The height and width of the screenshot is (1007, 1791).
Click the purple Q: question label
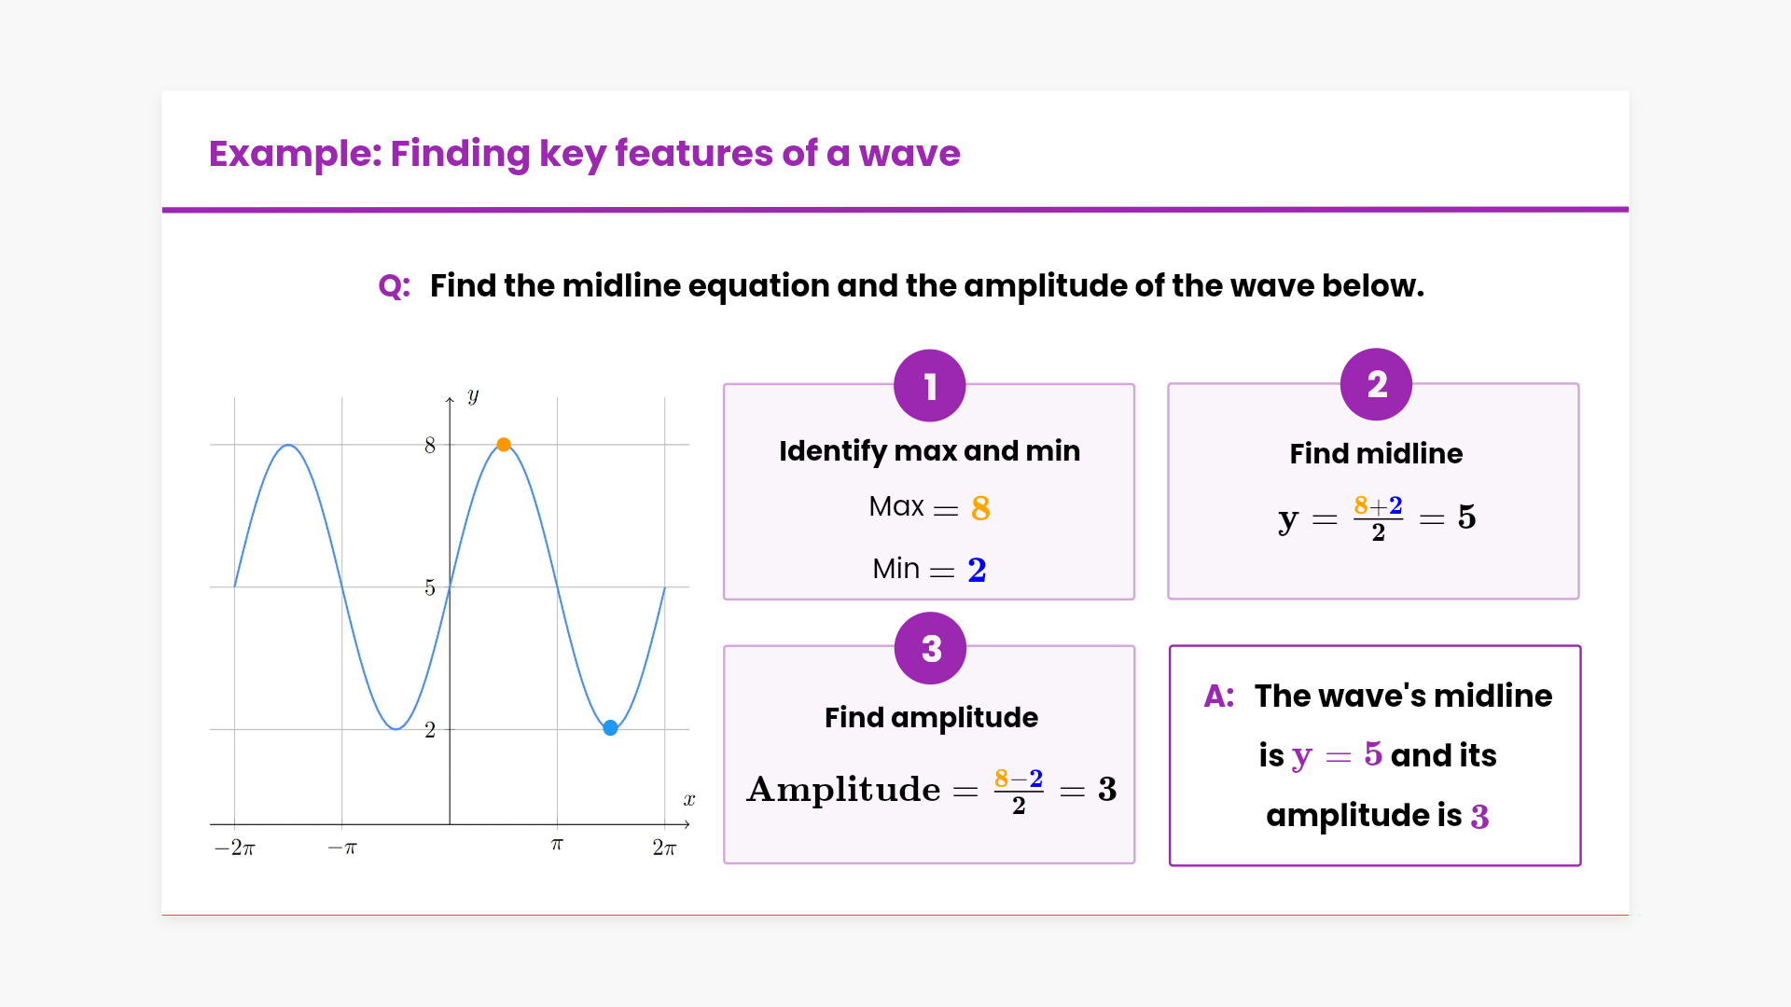[394, 285]
